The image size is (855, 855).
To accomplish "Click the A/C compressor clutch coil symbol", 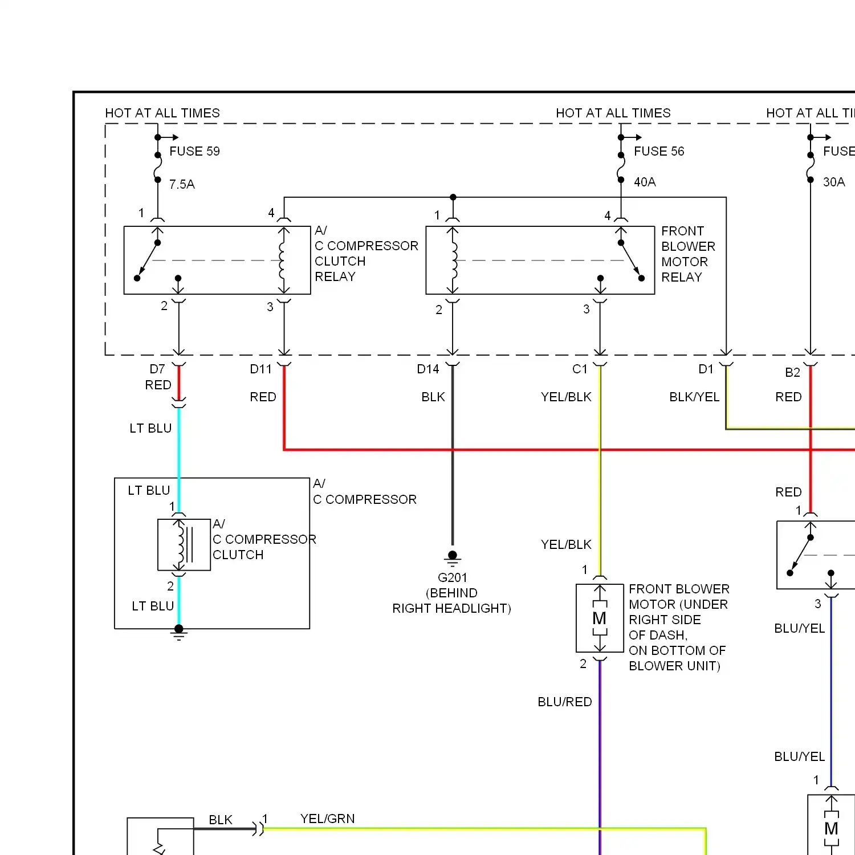I will pos(184,545).
